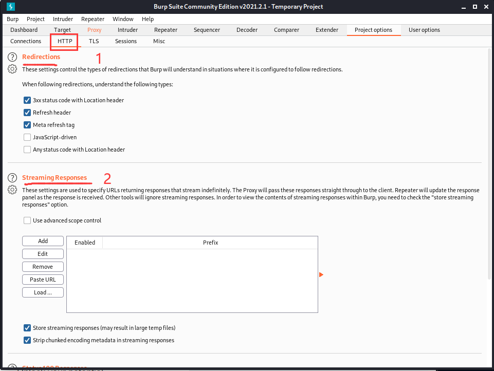
Task: Switch to the Comparer tab
Action: point(286,30)
